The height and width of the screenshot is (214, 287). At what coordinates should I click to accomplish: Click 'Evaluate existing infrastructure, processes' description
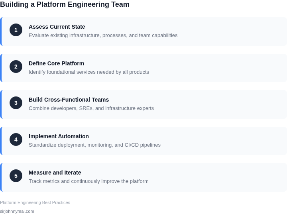point(103,35)
